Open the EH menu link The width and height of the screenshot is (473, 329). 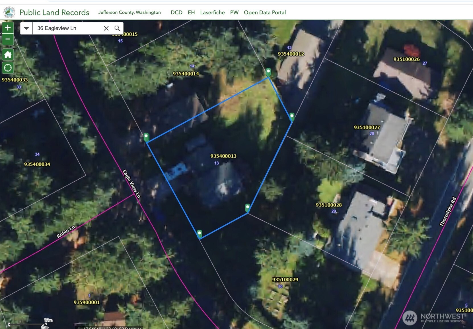pos(191,13)
